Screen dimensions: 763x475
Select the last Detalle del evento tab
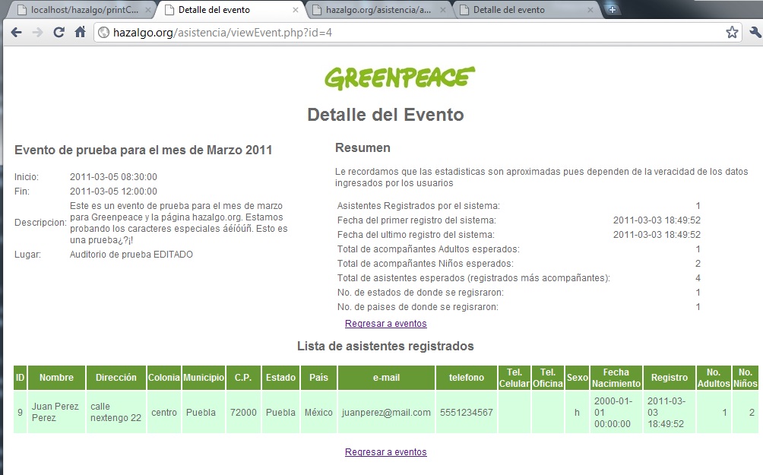click(517, 11)
